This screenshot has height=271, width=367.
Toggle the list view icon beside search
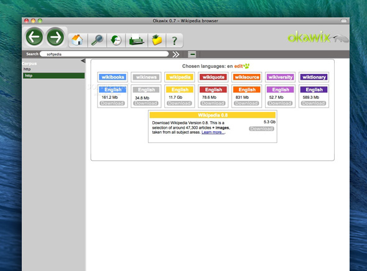(192, 54)
